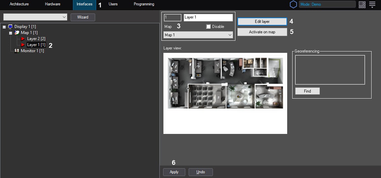The height and width of the screenshot is (178, 381).
Task: Click the red arrow icon beside Layer 2
Action: (x=23, y=39)
